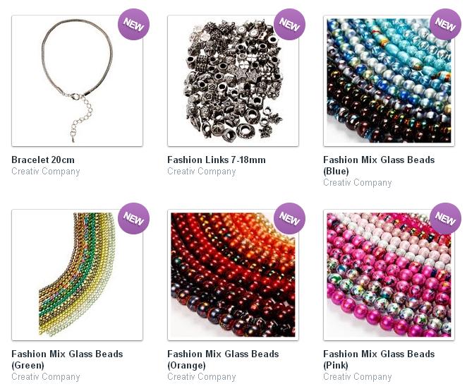Click the NEW badge on blue beads
The width and height of the screenshot is (467, 389).
point(445,25)
